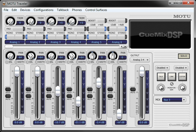Click the listenback level knob under LISTEN

coord(182,87)
